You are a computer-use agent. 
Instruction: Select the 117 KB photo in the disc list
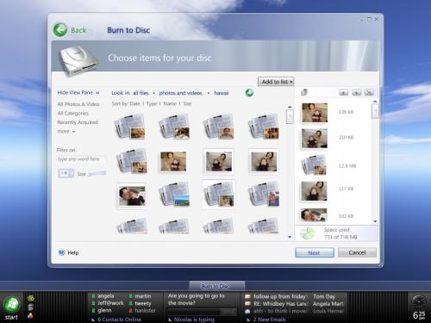click(314, 191)
